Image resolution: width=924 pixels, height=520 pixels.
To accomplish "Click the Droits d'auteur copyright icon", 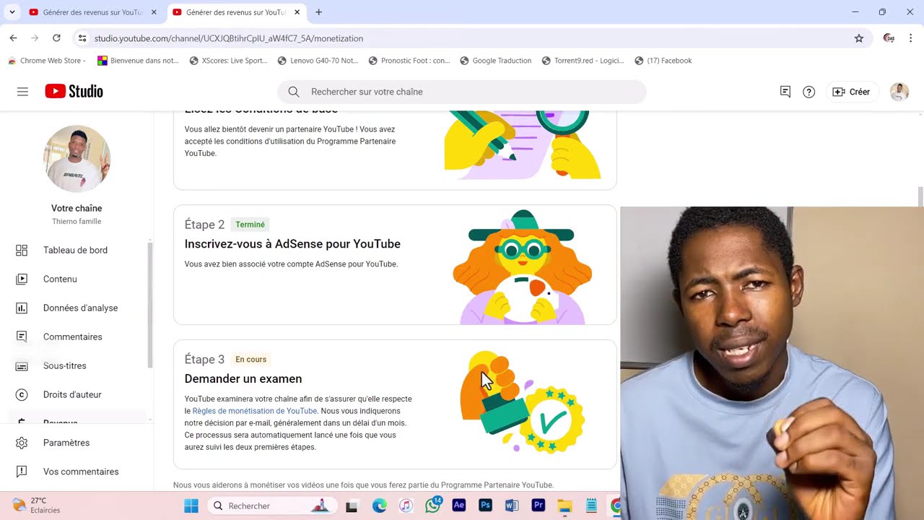I will point(22,394).
